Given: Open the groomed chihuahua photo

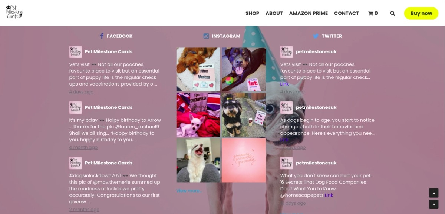Looking at the screenshot, I should pos(198,115).
